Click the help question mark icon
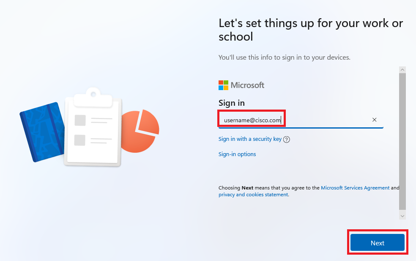This screenshot has height=261, width=416. coord(287,140)
